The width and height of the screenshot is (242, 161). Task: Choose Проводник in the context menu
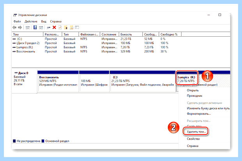click(x=194, y=96)
